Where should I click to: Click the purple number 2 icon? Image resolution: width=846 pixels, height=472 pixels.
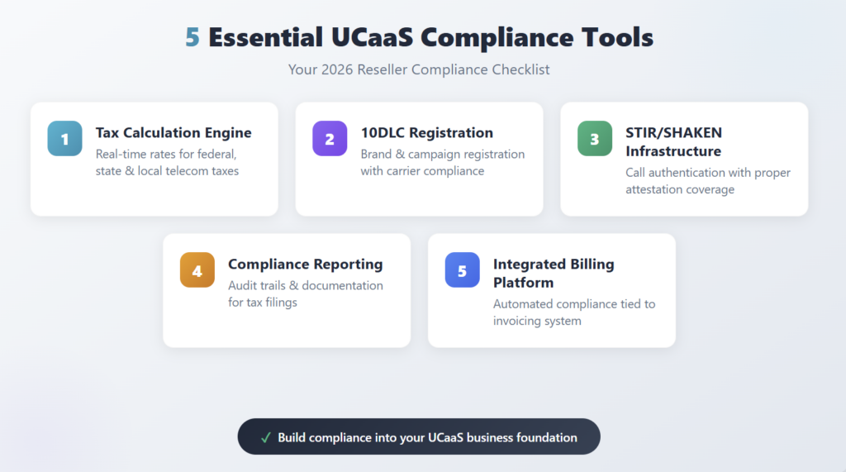point(330,139)
